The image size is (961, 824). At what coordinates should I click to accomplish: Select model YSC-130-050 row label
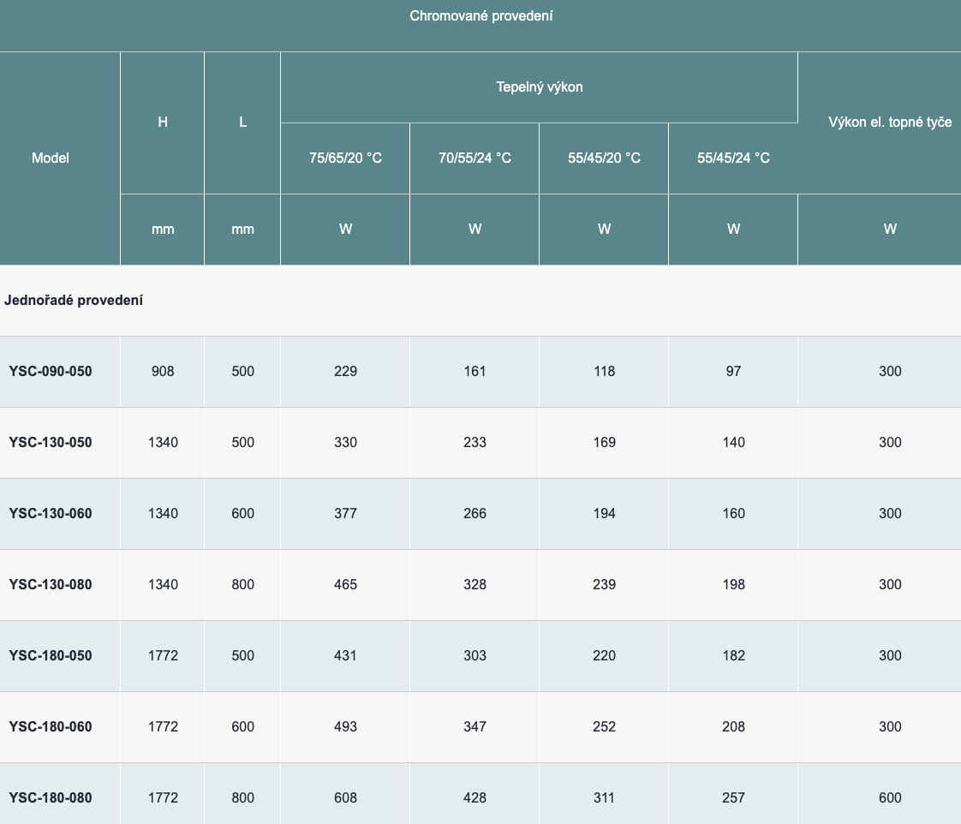[x=51, y=442]
